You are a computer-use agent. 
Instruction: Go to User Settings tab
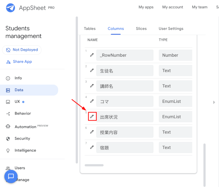tap(171, 29)
